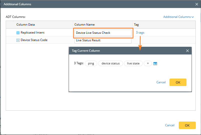
Task: Cancel the Tag Current Column dialog
Action: click(161, 82)
